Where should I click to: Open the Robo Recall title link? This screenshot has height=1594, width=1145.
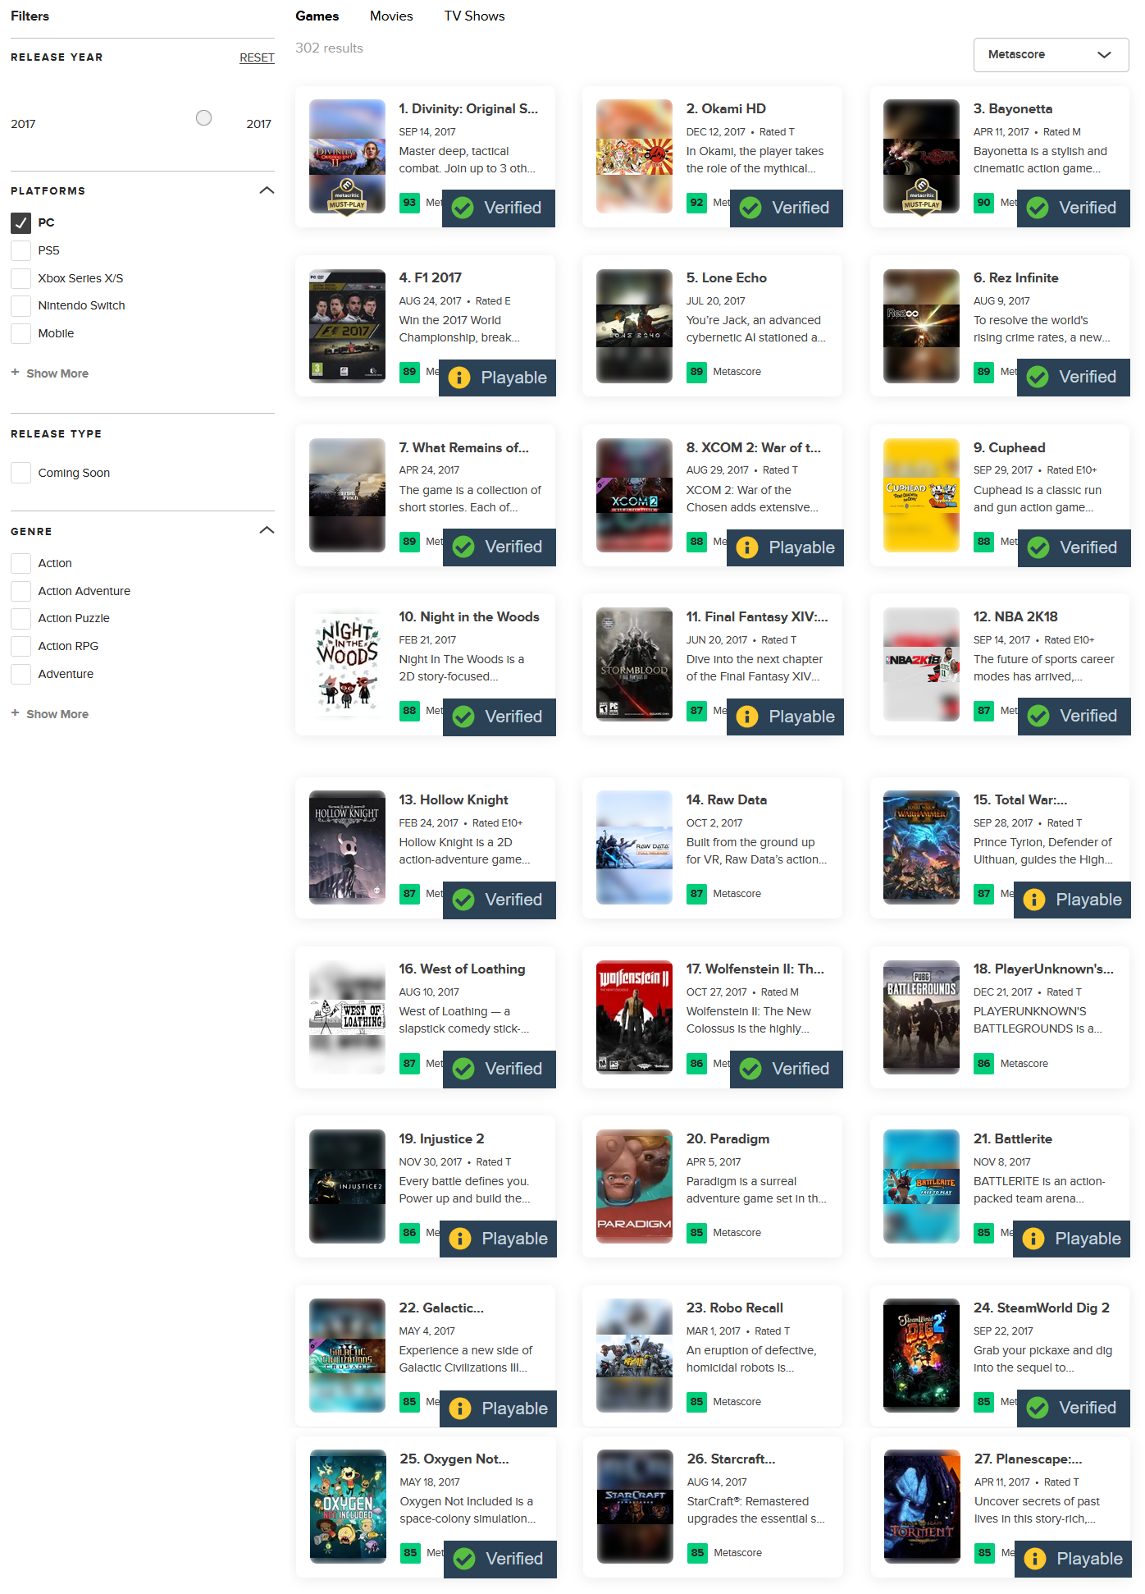click(735, 1308)
